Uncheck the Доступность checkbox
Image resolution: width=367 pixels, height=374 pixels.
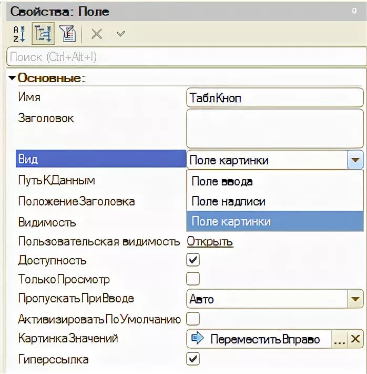pyautogui.click(x=193, y=260)
